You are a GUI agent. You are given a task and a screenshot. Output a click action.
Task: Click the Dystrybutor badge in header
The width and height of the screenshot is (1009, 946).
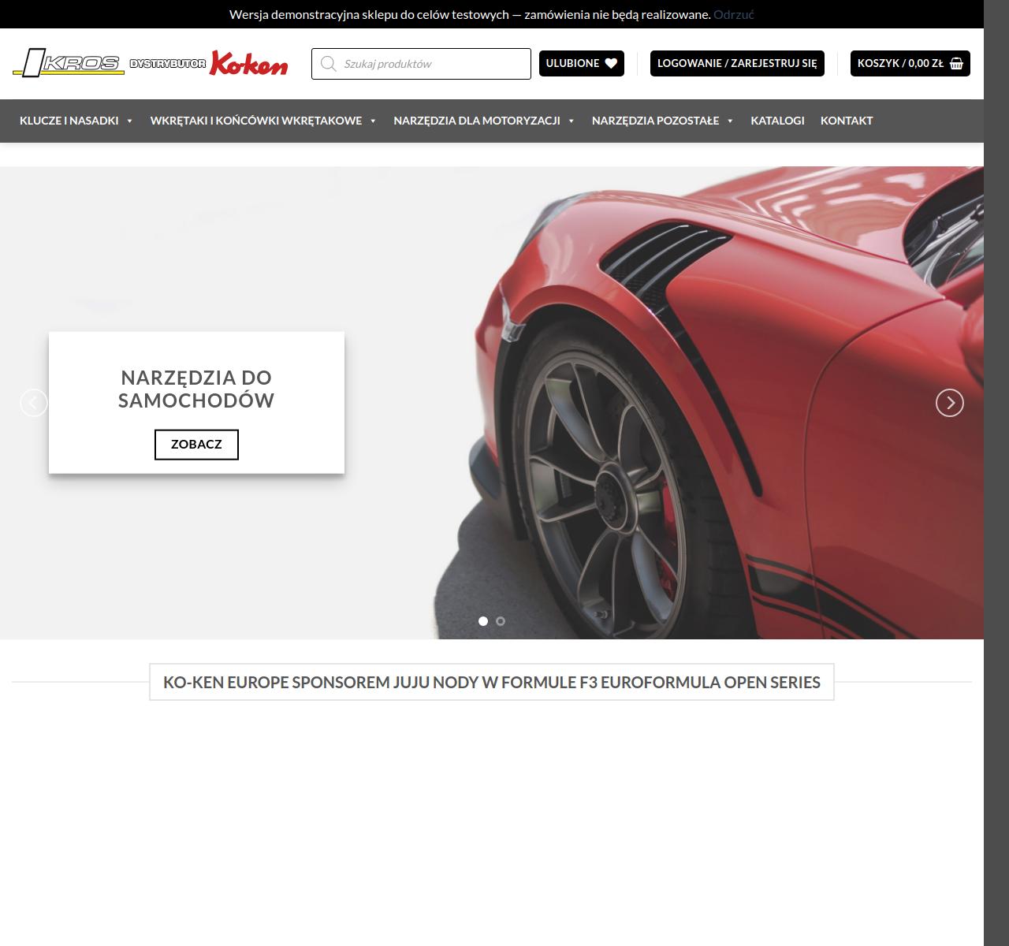(x=167, y=64)
